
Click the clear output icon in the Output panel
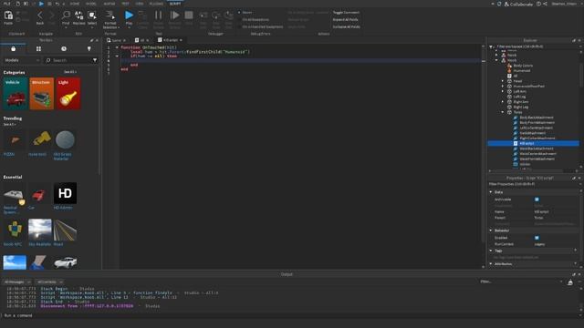(x=570, y=282)
